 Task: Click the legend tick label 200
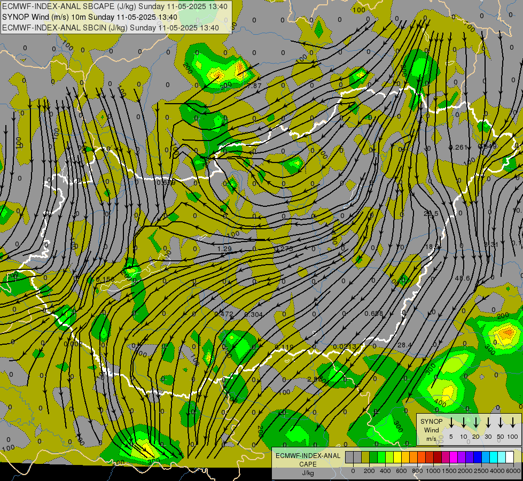pyautogui.click(x=369, y=471)
